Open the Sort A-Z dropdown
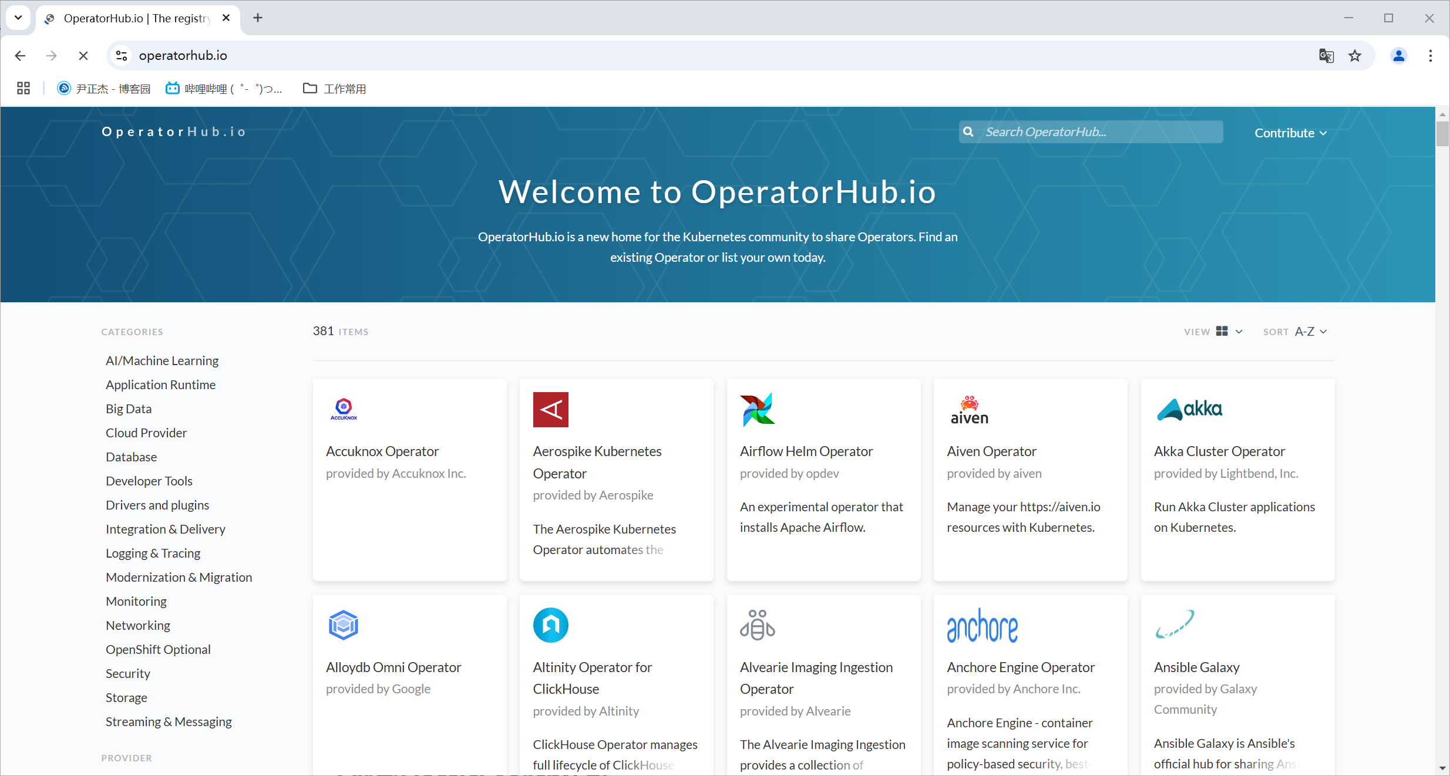Screen dimensions: 1450x776 tap(1310, 332)
